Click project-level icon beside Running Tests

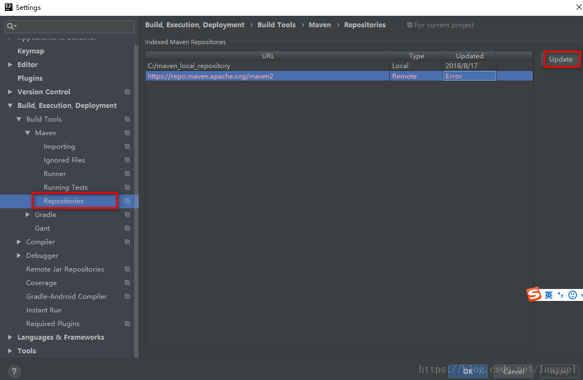(x=128, y=188)
